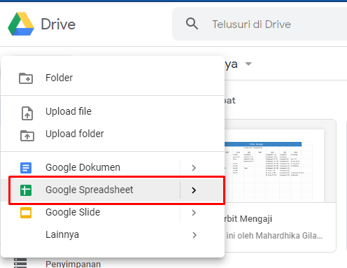The image size is (347, 268).
Task: Click the search magnifier icon
Action: [192, 24]
